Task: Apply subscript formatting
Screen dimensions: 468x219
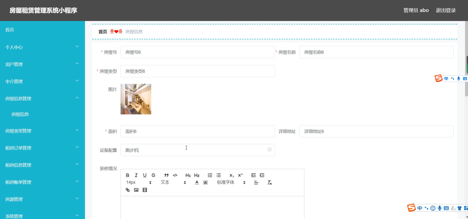Action: [x=232, y=175]
